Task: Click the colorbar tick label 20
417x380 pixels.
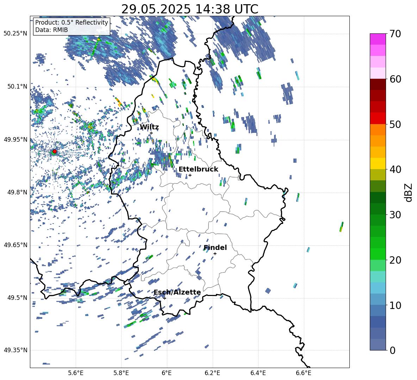Action: click(395, 260)
